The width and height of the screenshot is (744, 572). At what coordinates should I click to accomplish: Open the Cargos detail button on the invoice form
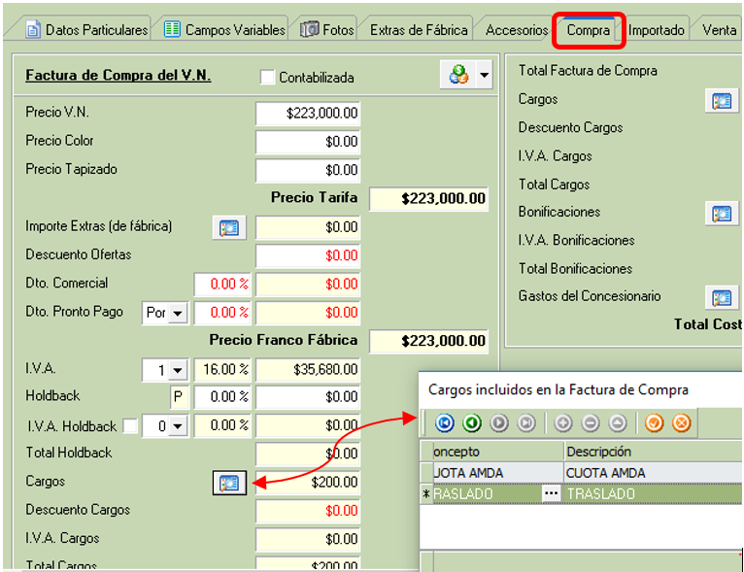(228, 483)
